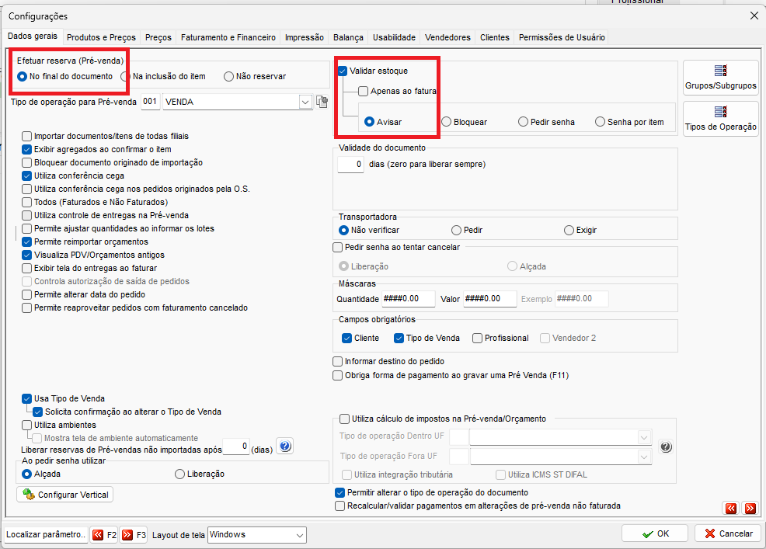Image resolution: width=766 pixels, height=549 pixels.
Task: Check the Profissional required field box
Action: click(477, 338)
